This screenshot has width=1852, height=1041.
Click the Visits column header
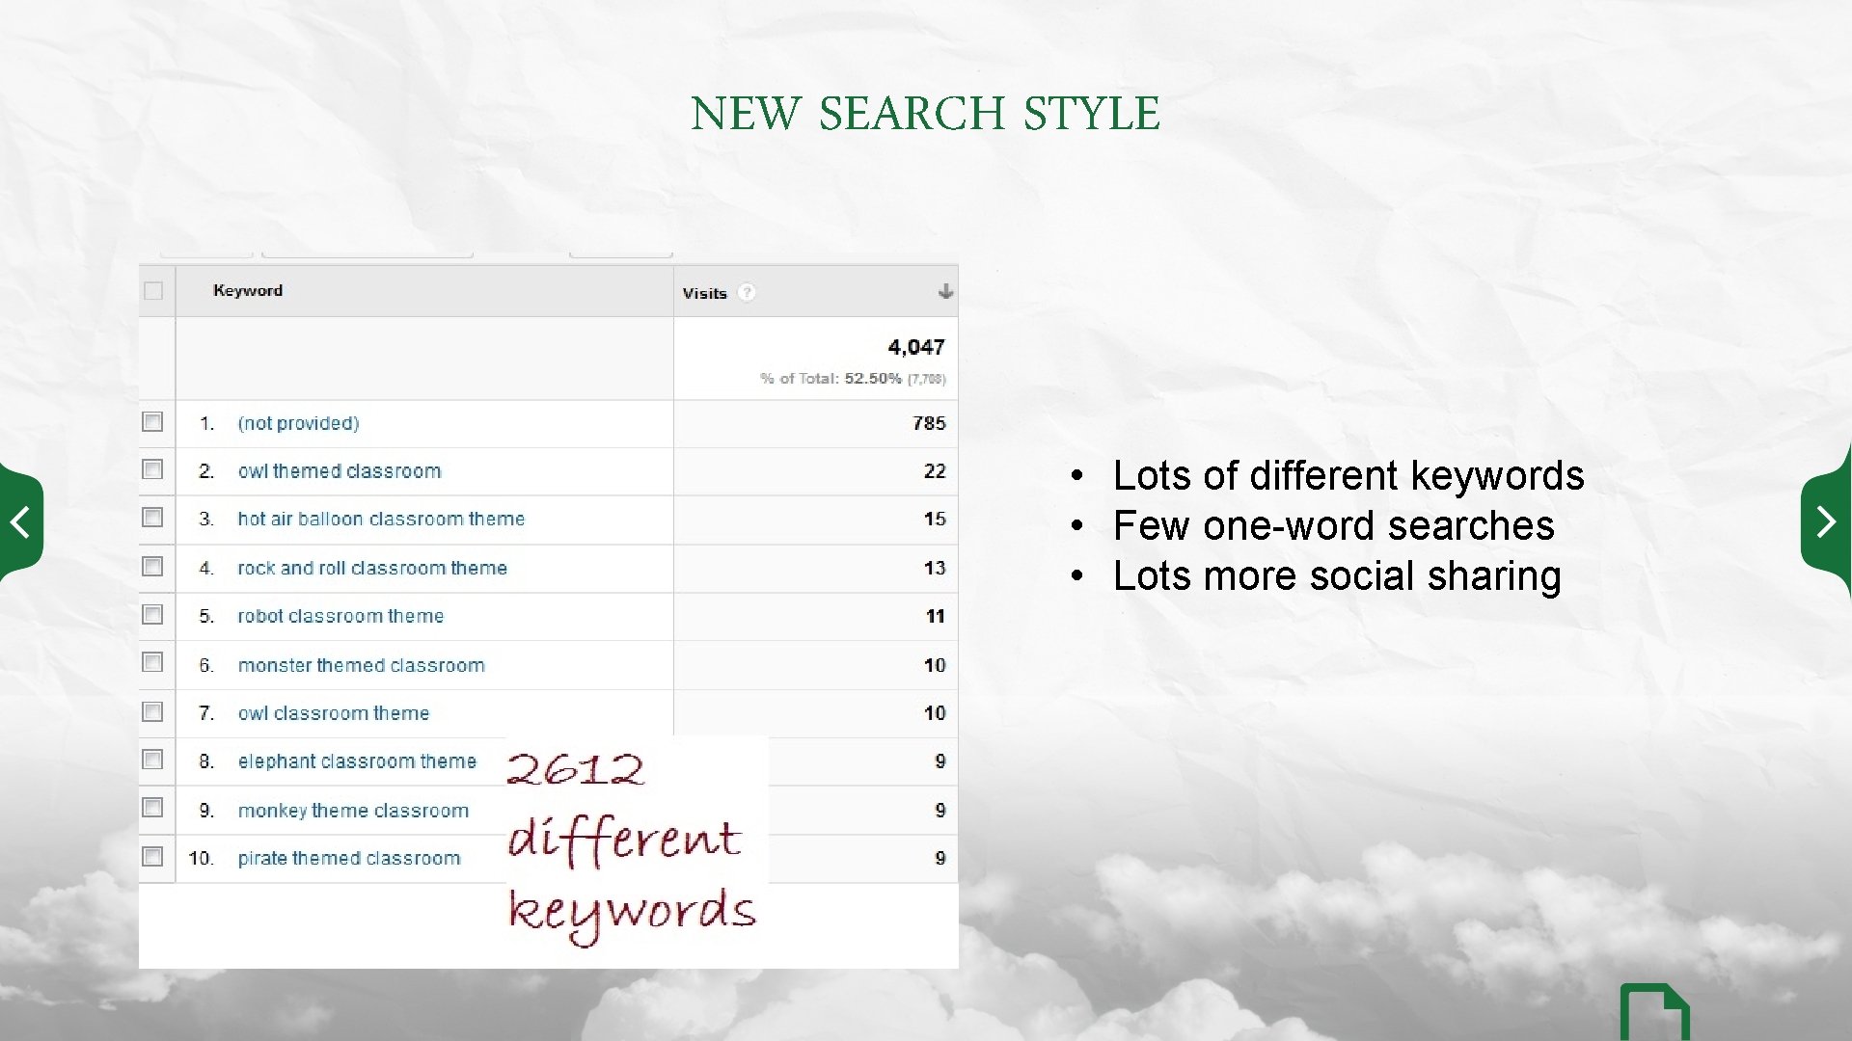tap(704, 294)
